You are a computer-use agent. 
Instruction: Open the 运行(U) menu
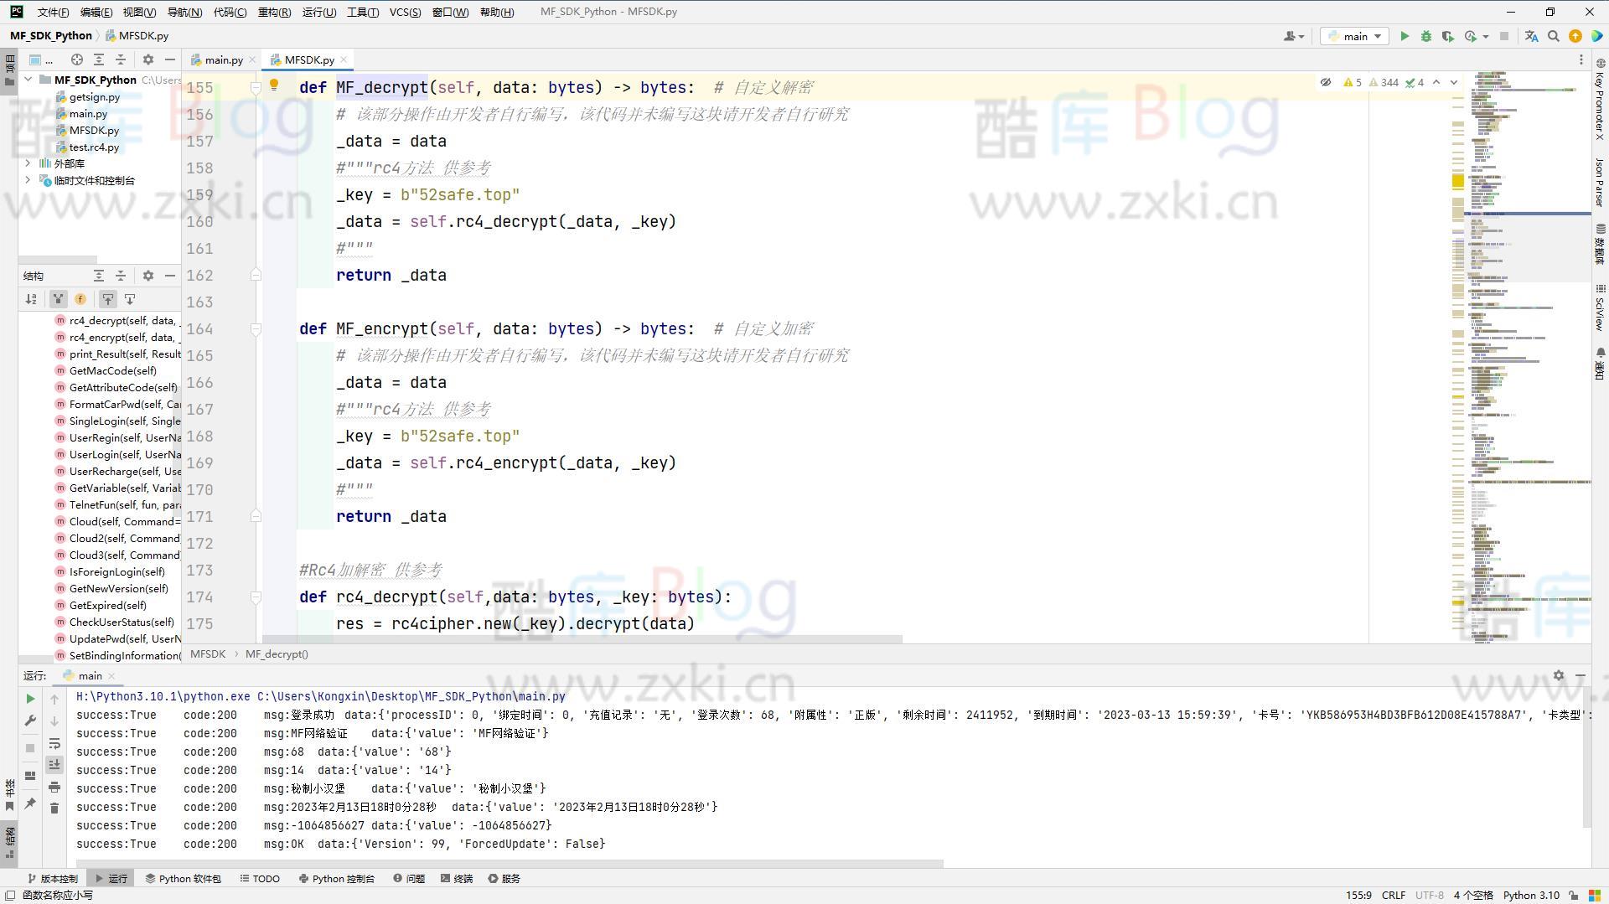[x=319, y=12]
